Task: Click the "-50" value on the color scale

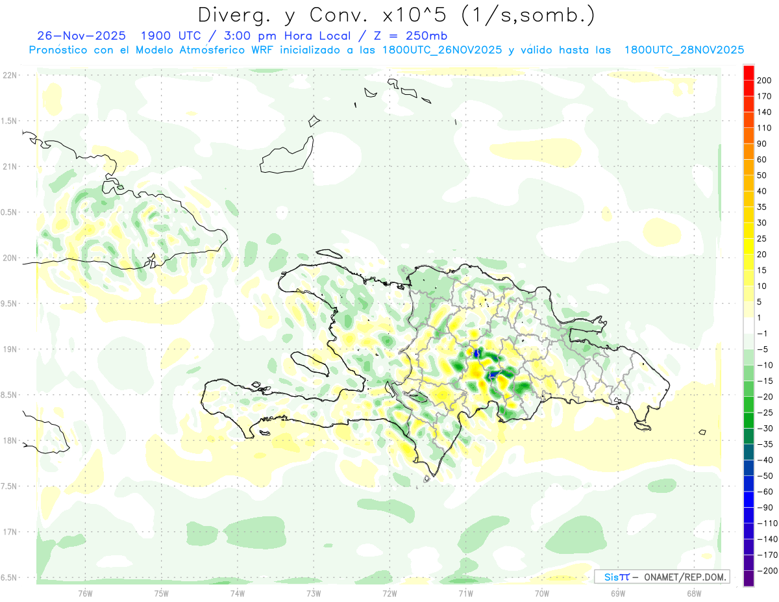Action: pyautogui.click(x=767, y=476)
